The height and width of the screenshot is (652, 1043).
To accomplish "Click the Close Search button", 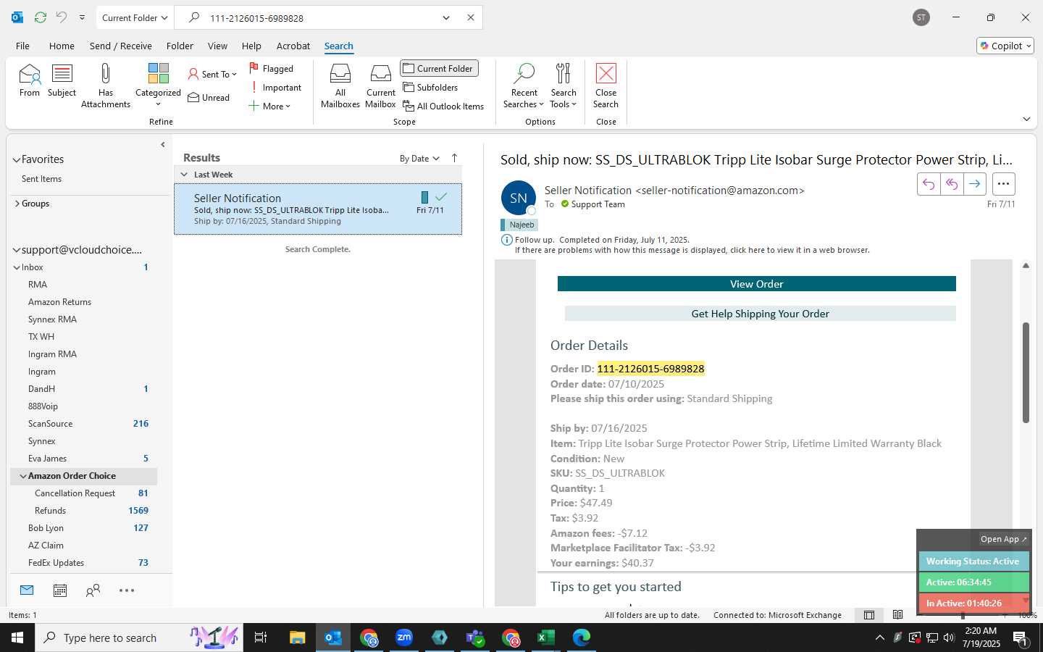I will (606, 85).
